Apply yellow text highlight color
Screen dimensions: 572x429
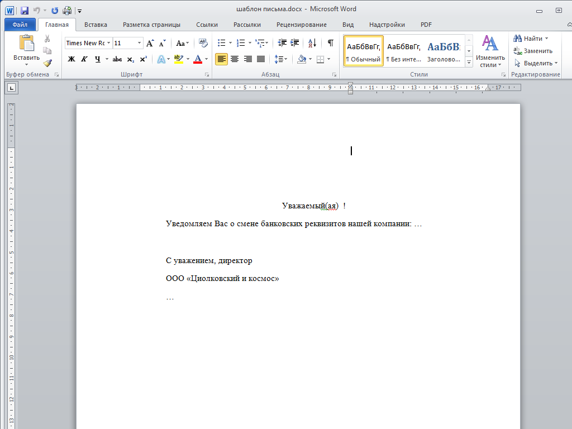pyautogui.click(x=178, y=59)
